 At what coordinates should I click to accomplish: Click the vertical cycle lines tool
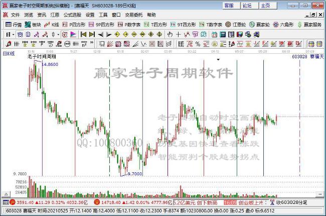click(17, 44)
